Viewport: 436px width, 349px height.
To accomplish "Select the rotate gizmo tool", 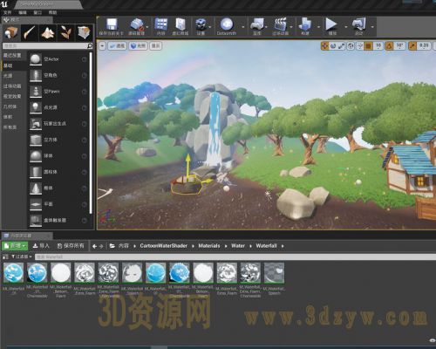I will pos(333,46).
